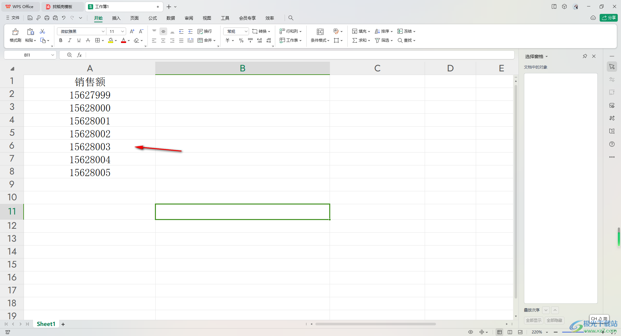Select cell A6 with 15628003
The width and height of the screenshot is (621, 336).
click(x=90, y=146)
